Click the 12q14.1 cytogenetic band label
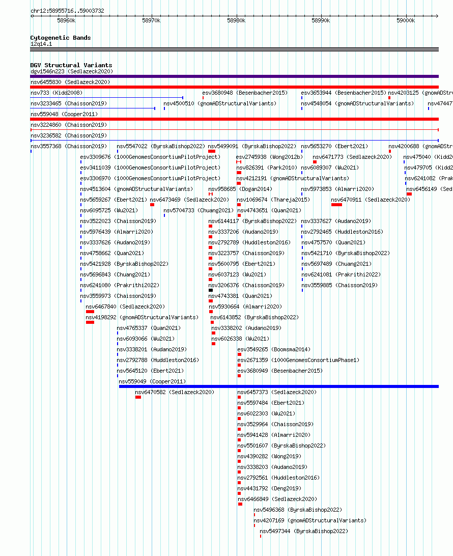The image size is (453, 556). pyautogui.click(x=41, y=44)
